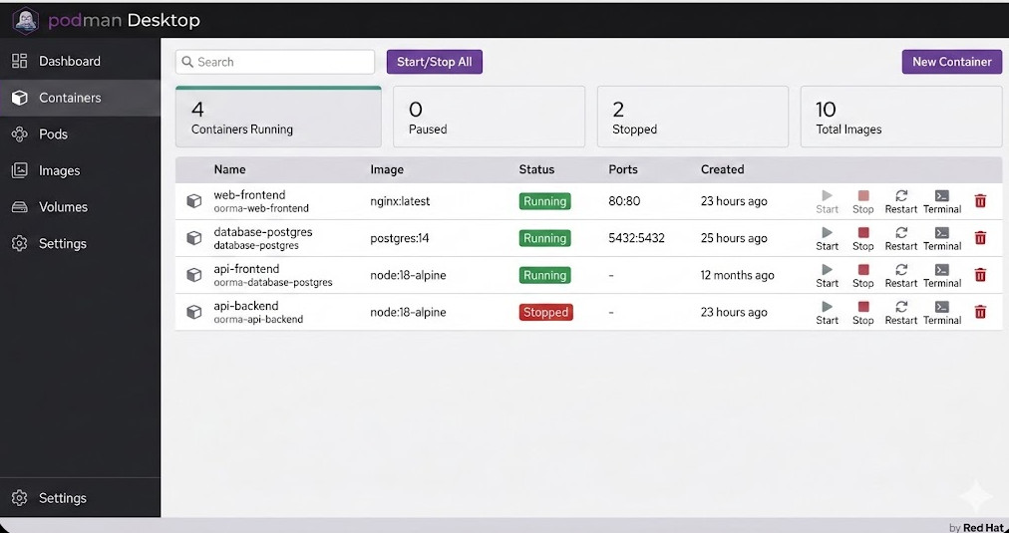Click the nginx:latest image text

(400, 201)
